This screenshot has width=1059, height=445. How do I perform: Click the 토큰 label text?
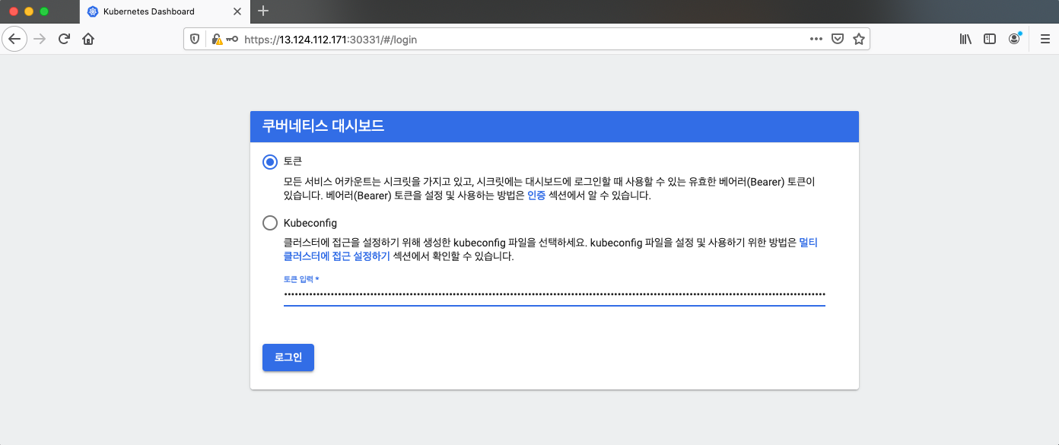click(293, 161)
